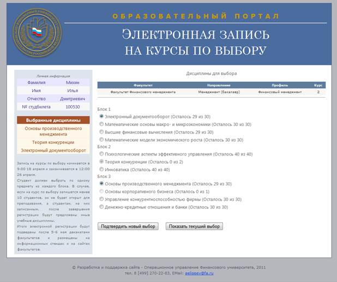Click the Блок 1 heading
This screenshot has height=282, width=337.
click(104, 109)
